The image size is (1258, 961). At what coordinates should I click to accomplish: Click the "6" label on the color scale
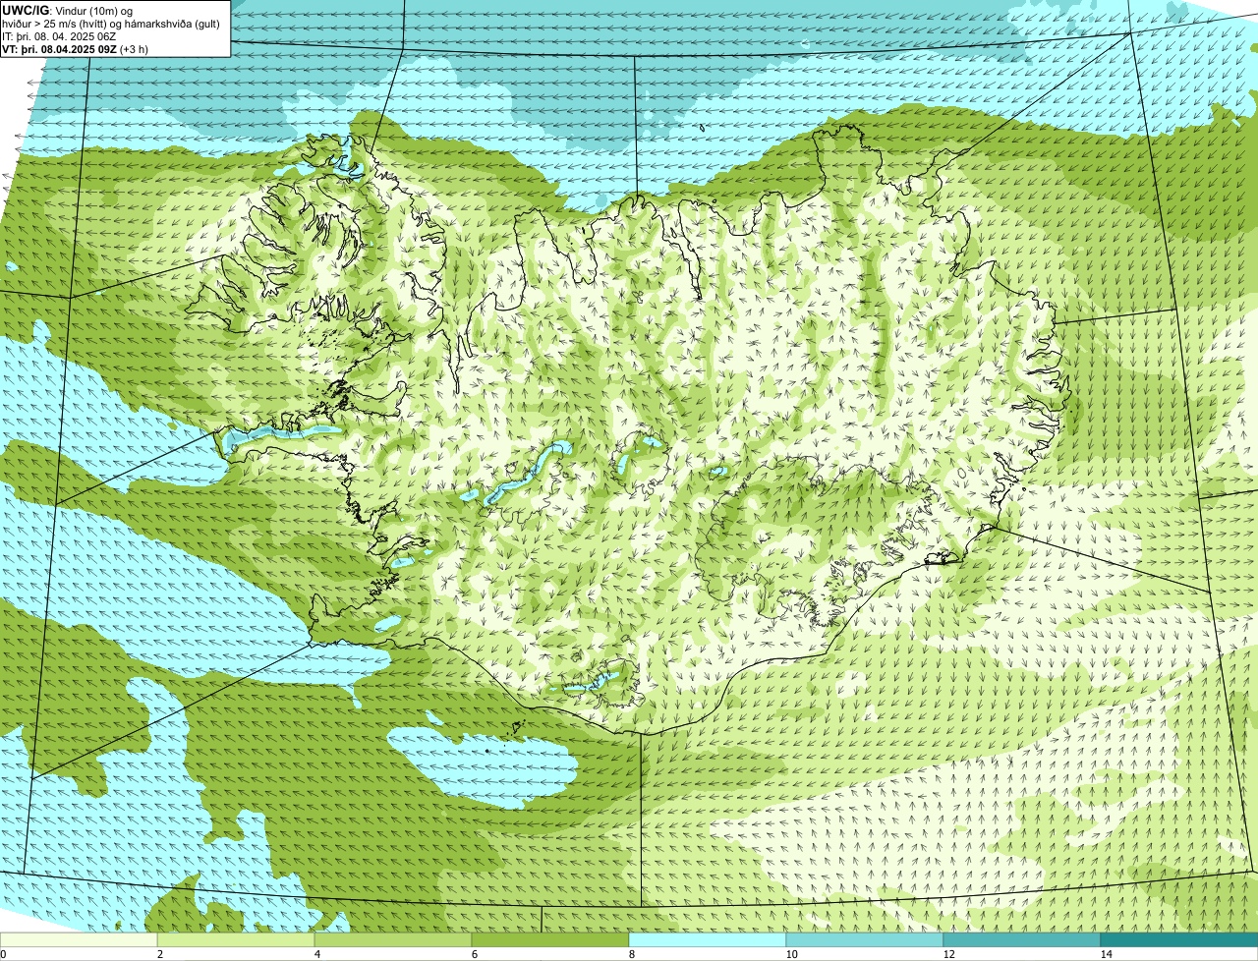[474, 954]
